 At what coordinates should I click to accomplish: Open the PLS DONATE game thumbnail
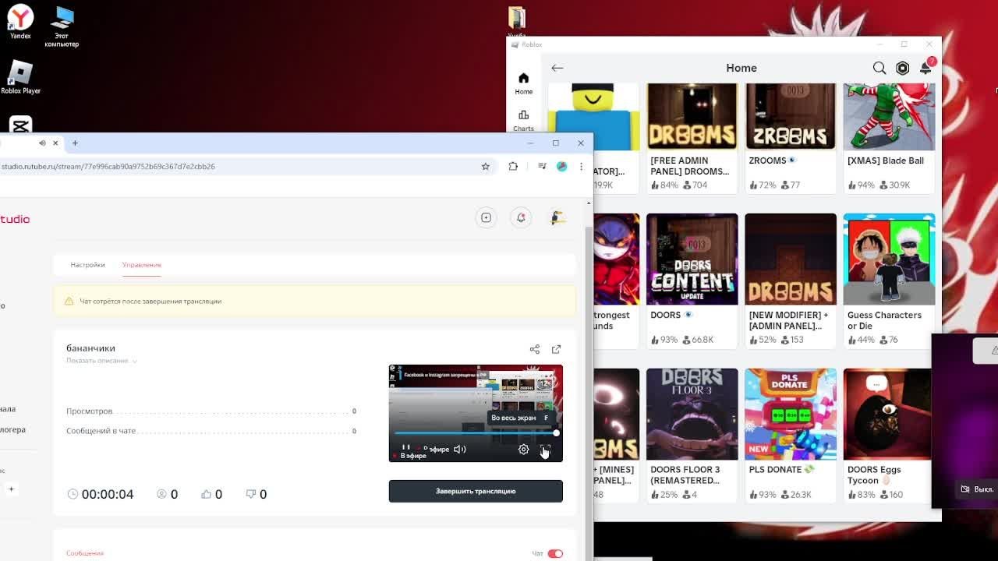pyautogui.click(x=790, y=414)
